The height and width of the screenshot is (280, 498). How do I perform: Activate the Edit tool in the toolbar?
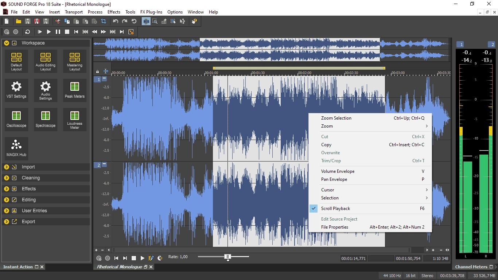[146, 22]
